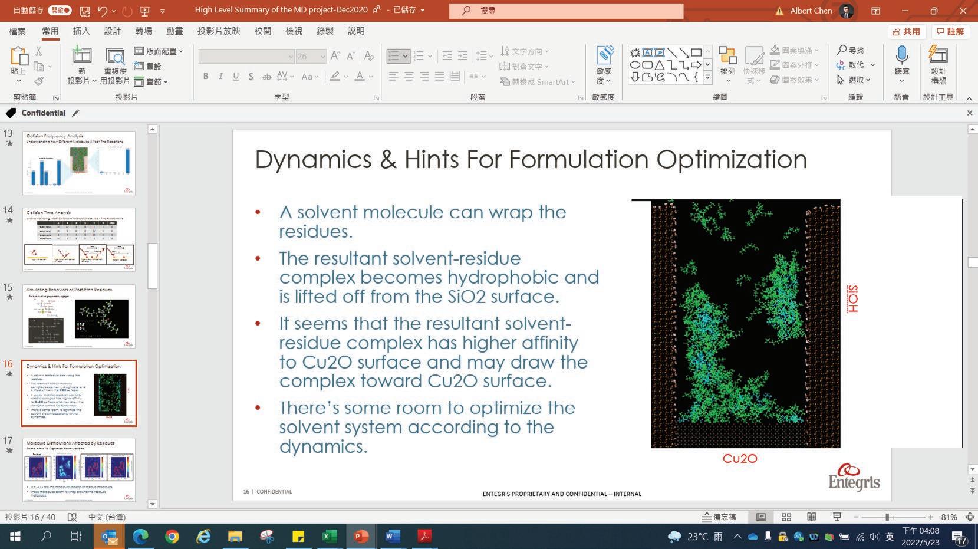Toggle the Notes pane button

(719, 517)
